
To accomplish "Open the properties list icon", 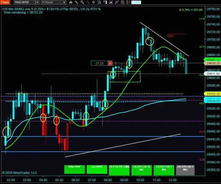I will (x=128, y=2).
